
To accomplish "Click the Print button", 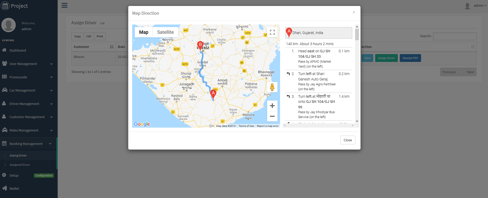I will 100,36.
